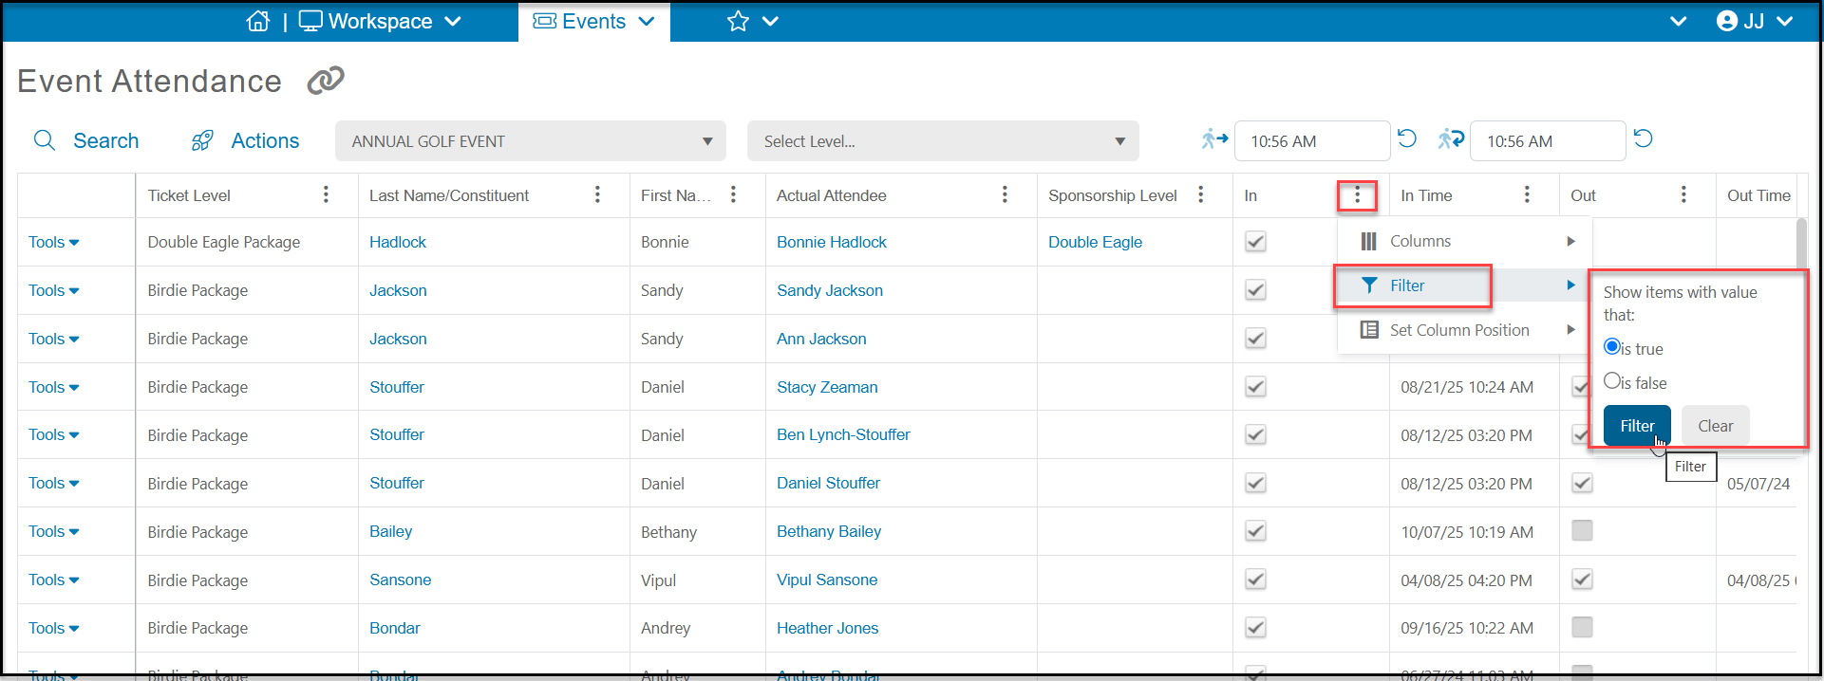Click the favorites star icon

pyautogui.click(x=738, y=21)
